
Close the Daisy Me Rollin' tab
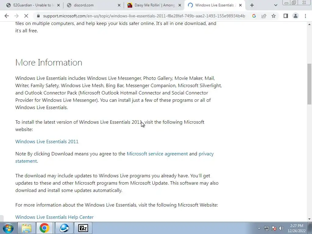tap(180, 5)
